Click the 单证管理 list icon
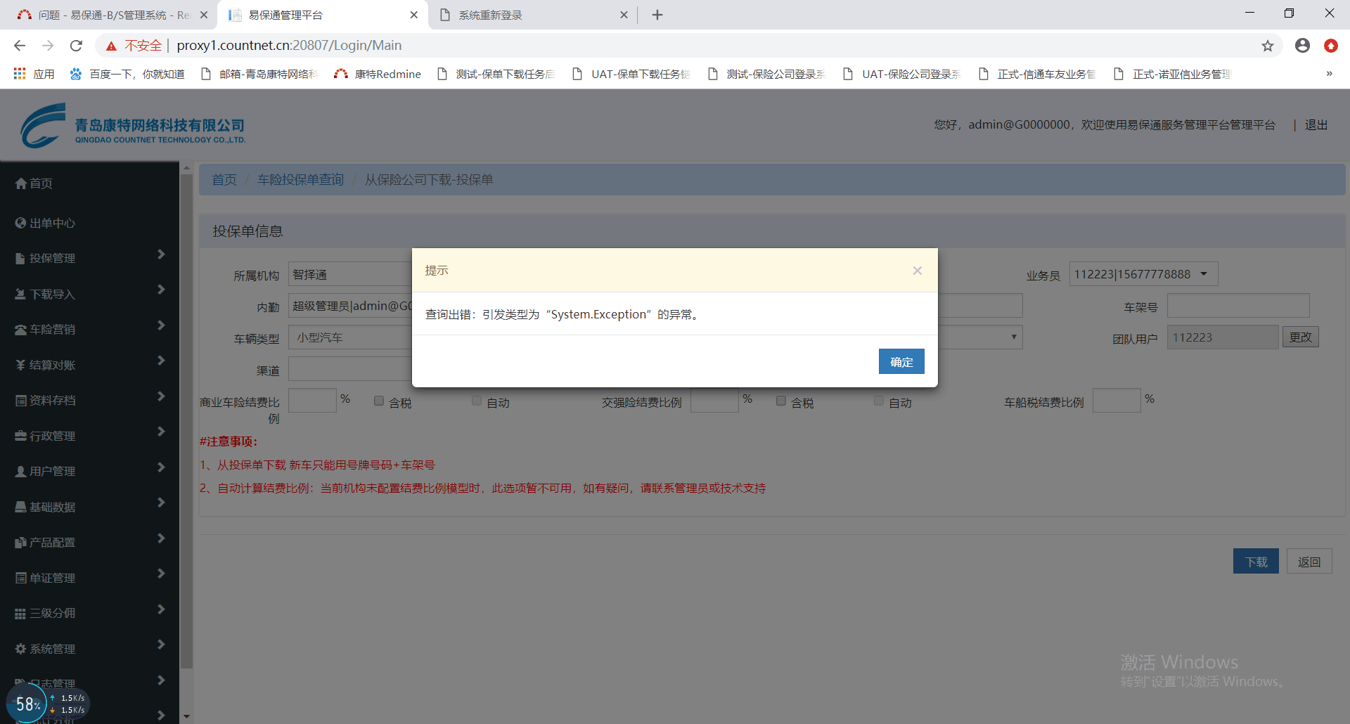Viewport: 1350px width, 724px height. [x=21, y=578]
